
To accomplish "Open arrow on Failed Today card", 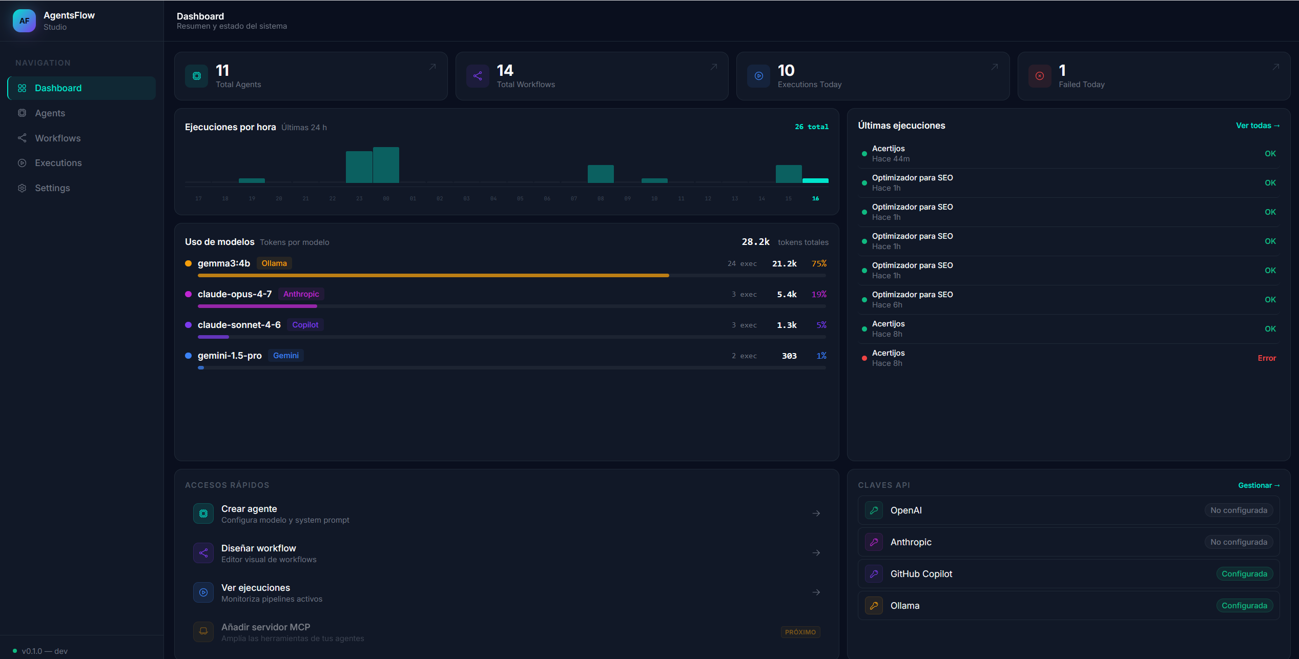I will tap(1276, 67).
